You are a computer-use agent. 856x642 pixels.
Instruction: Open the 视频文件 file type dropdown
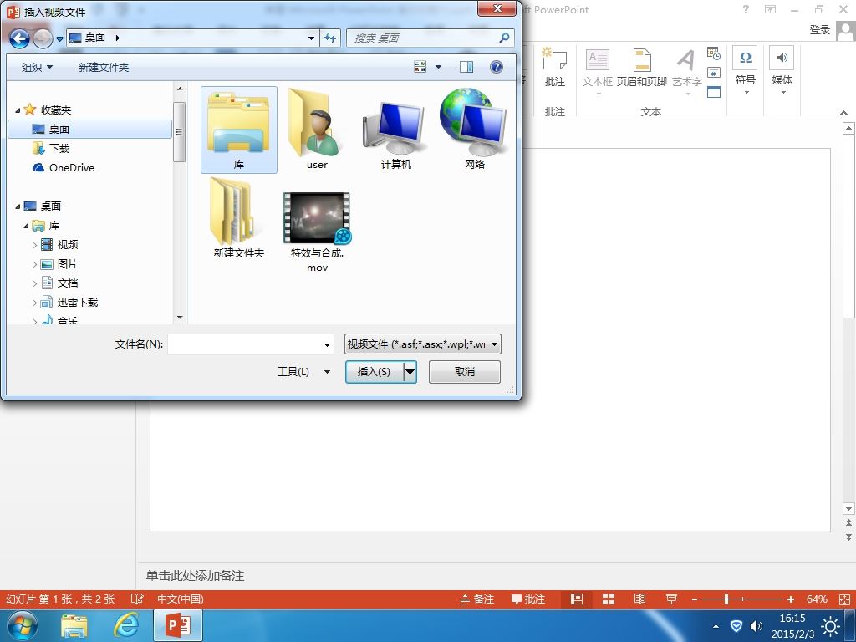tap(422, 344)
